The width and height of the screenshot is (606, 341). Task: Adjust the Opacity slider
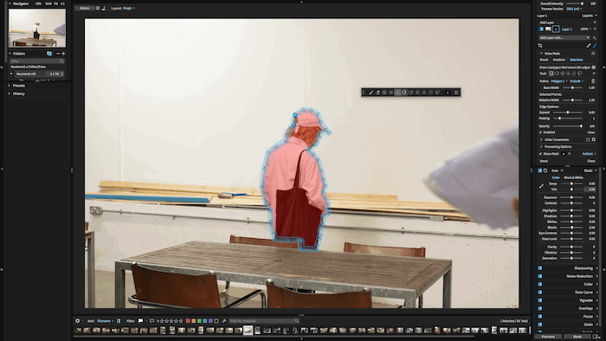coord(568,125)
